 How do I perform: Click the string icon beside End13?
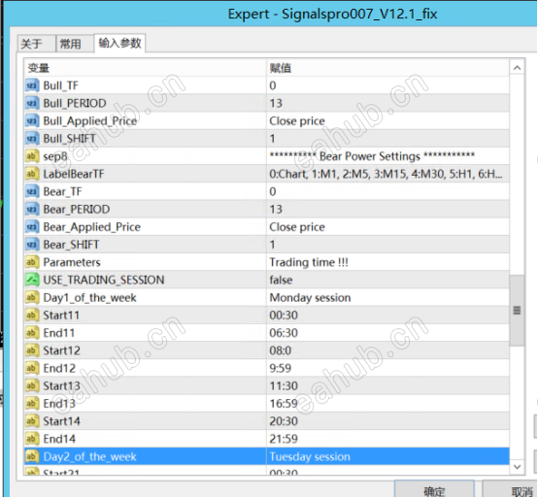[32, 403]
